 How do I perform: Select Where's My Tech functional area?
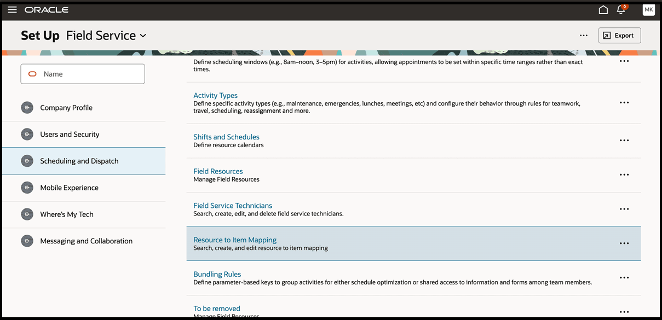(84, 214)
